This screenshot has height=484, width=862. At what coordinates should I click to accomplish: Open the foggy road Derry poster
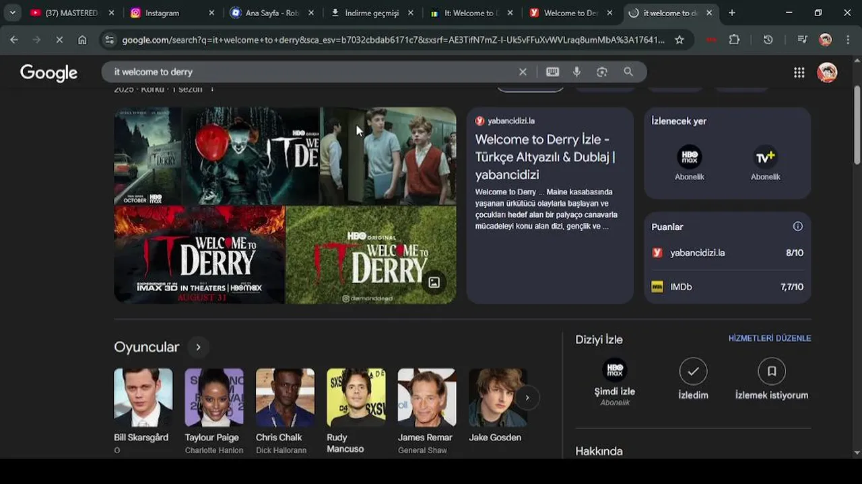pos(147,156)
